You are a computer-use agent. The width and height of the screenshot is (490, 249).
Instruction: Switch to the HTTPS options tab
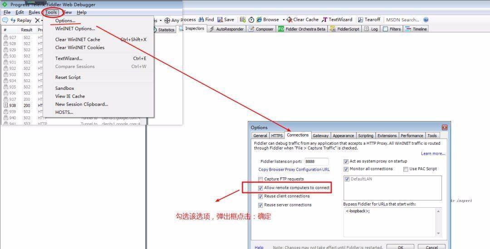pos(277,136)
